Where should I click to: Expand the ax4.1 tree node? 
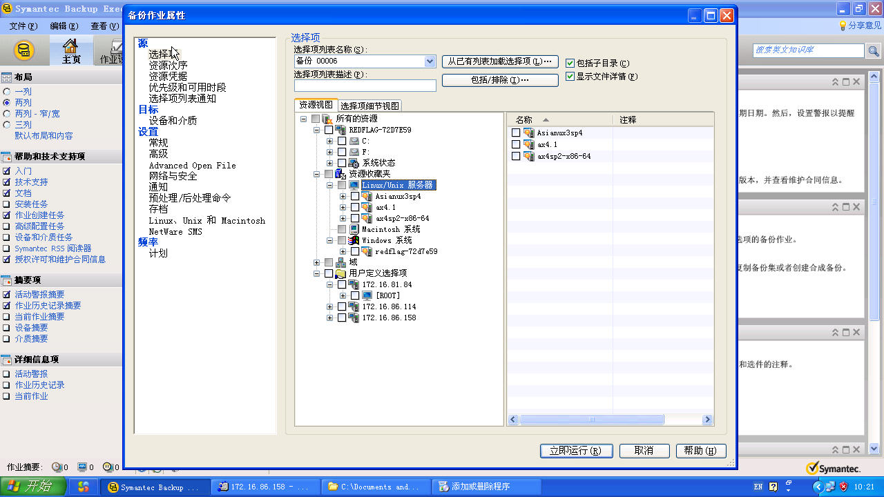click(343, 208)
